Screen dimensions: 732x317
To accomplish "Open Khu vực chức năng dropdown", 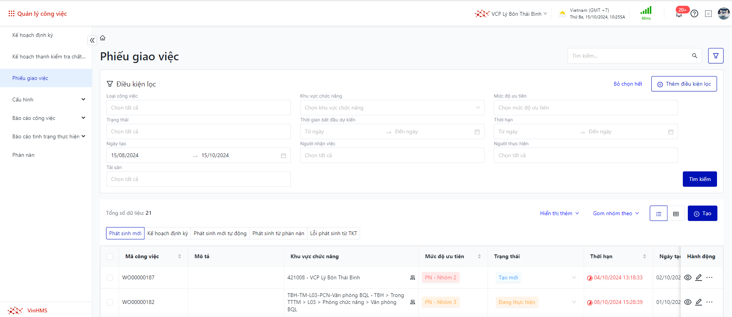I will [392, 108].
